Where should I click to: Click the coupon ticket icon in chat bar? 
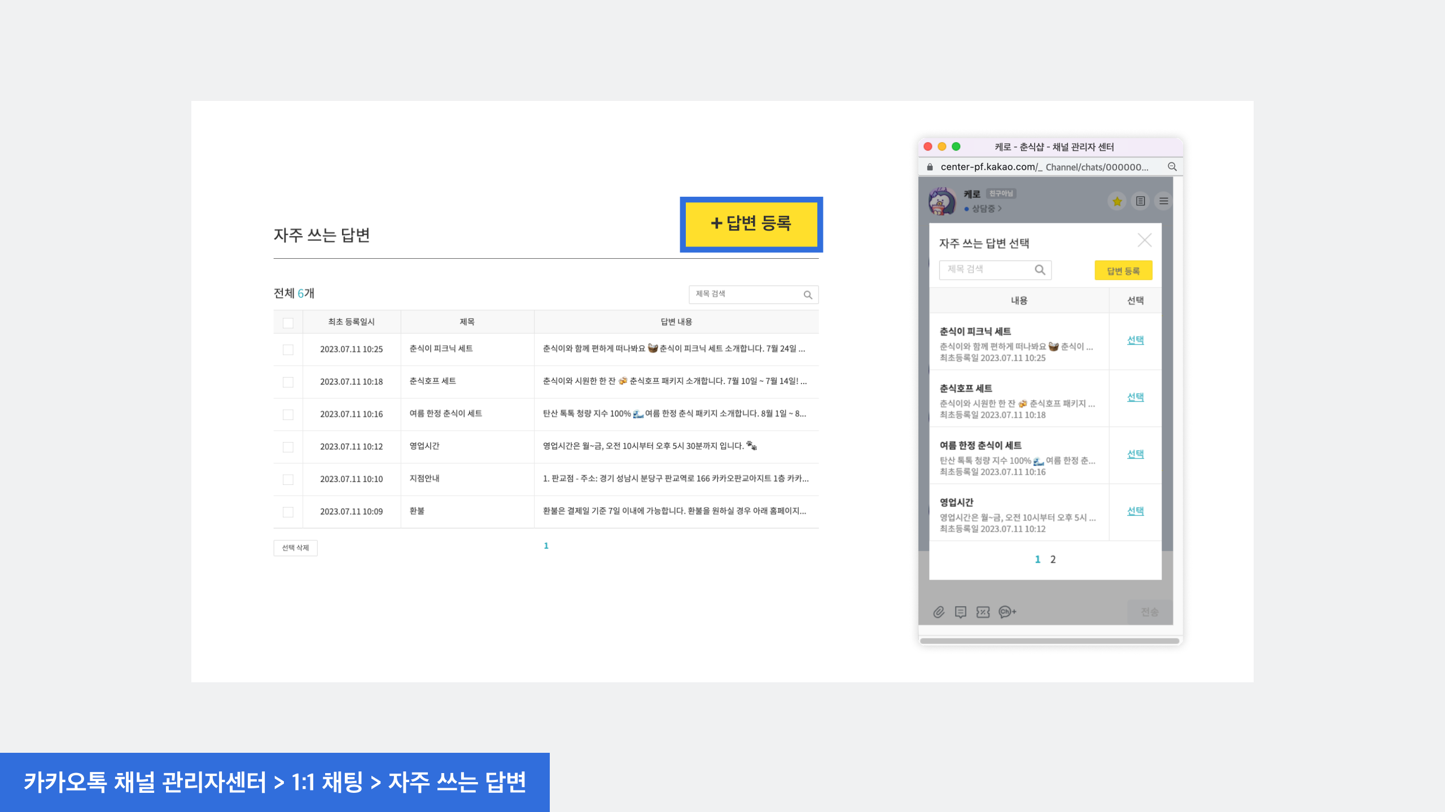[983, 612]
